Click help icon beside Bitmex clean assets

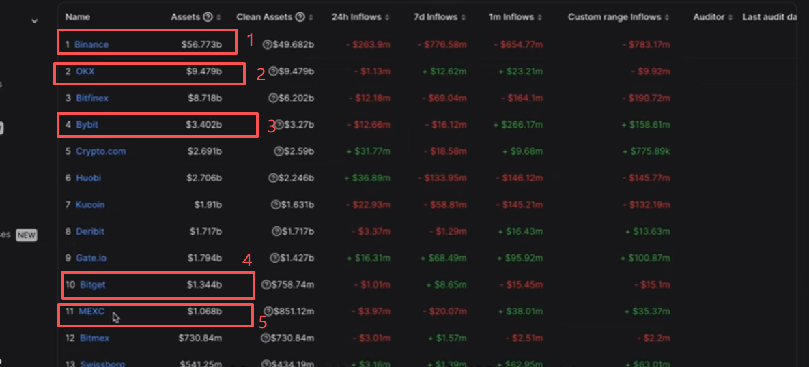pos(266,338)
